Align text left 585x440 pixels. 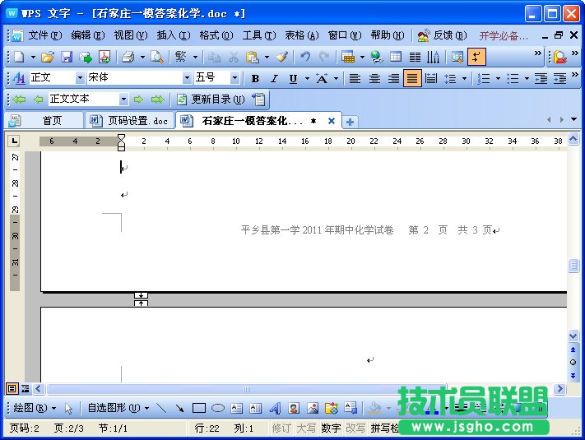[355, 79]
